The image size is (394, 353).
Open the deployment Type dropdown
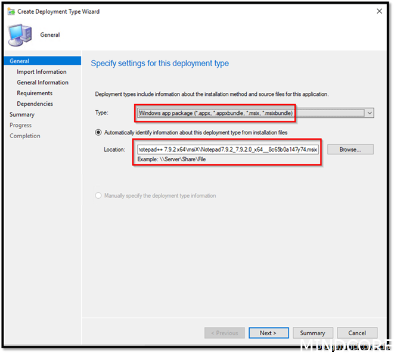pyautogui.click(x=250, y=113)
